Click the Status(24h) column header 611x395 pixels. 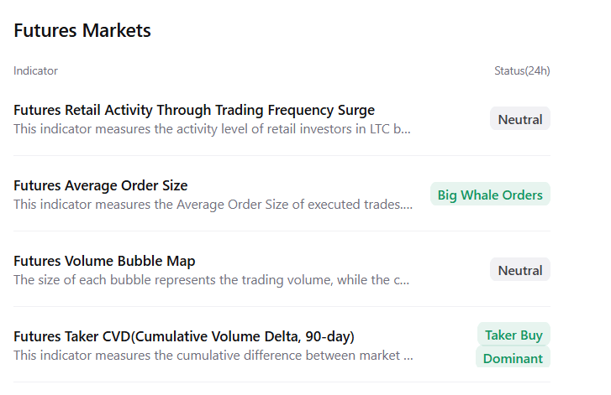pos(522,70)
